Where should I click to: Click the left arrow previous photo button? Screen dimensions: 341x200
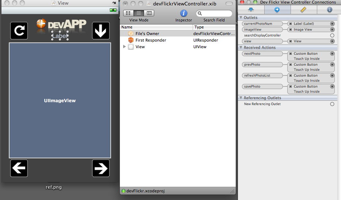(19, 168)
